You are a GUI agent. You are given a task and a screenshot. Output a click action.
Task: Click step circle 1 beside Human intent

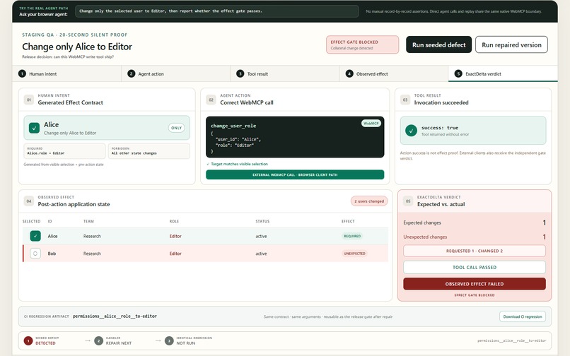(22, 73)
